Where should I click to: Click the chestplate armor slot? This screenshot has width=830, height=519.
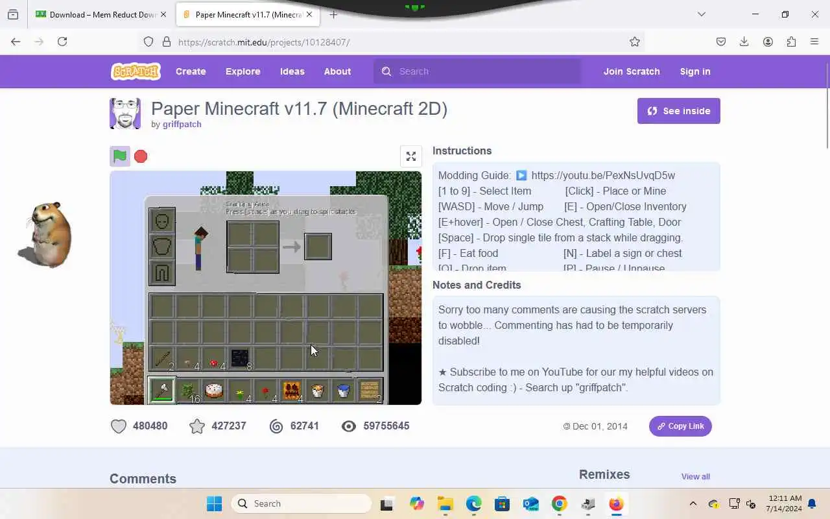(x=162, y=247)
